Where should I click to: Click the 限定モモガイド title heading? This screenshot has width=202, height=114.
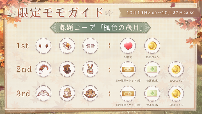61,13
